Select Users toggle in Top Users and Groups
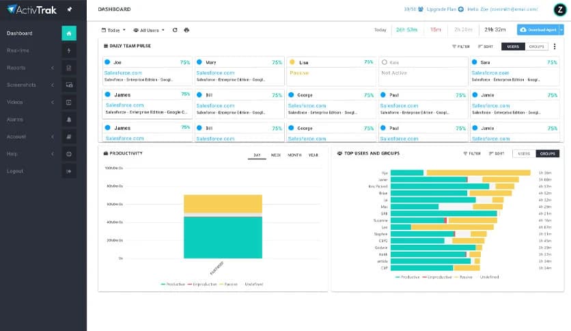571x331 pixels. (x=524, y=154)
